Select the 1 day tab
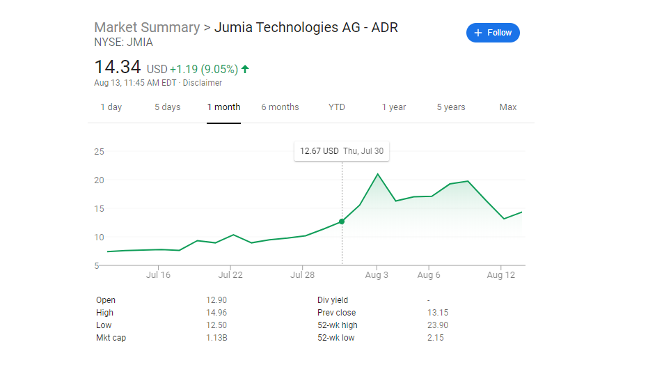 coord(111,107)
